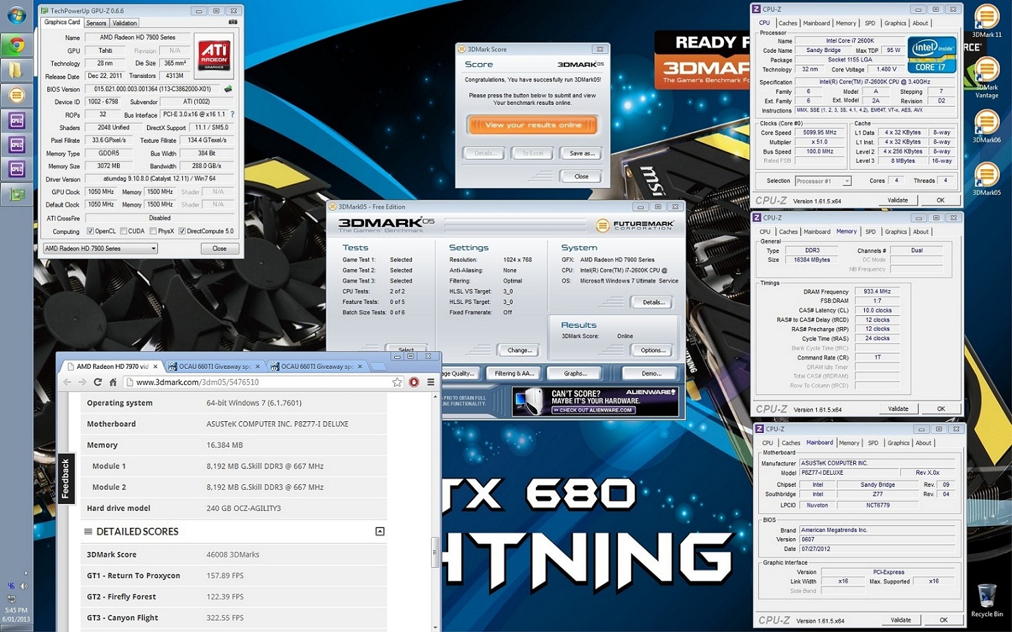Open the Caches tab in top CPU-Z window
This screenshot has width=1012, height=632.
coord(788,23)
